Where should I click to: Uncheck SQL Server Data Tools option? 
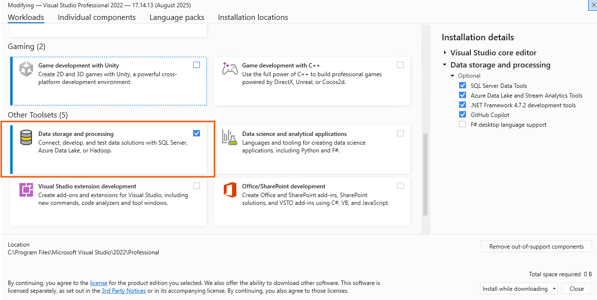463,85
